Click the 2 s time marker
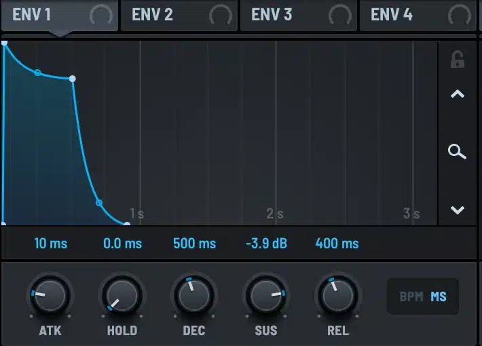482x346 pixels. [x=275, y=213]
